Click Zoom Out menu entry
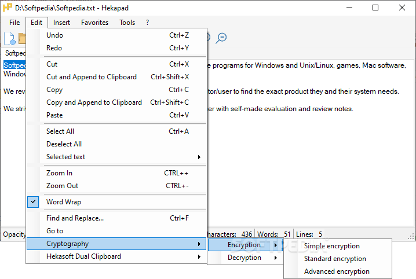 [x=116, y=186]
